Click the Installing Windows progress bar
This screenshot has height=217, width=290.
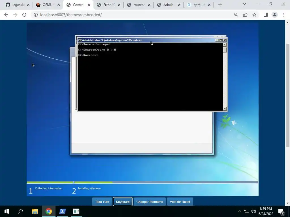click(166, 182)
